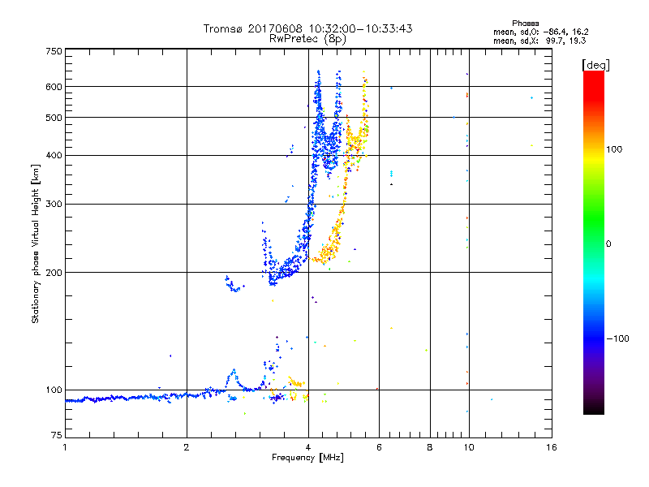Click the 'Phases' header label
Viewport: 649px width, 487px height.
tap(525, 24)
